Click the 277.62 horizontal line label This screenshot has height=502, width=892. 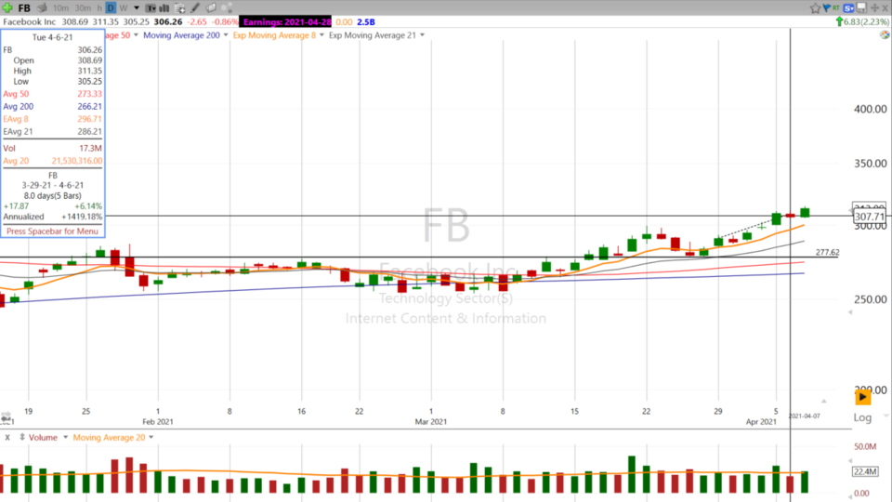827,252
